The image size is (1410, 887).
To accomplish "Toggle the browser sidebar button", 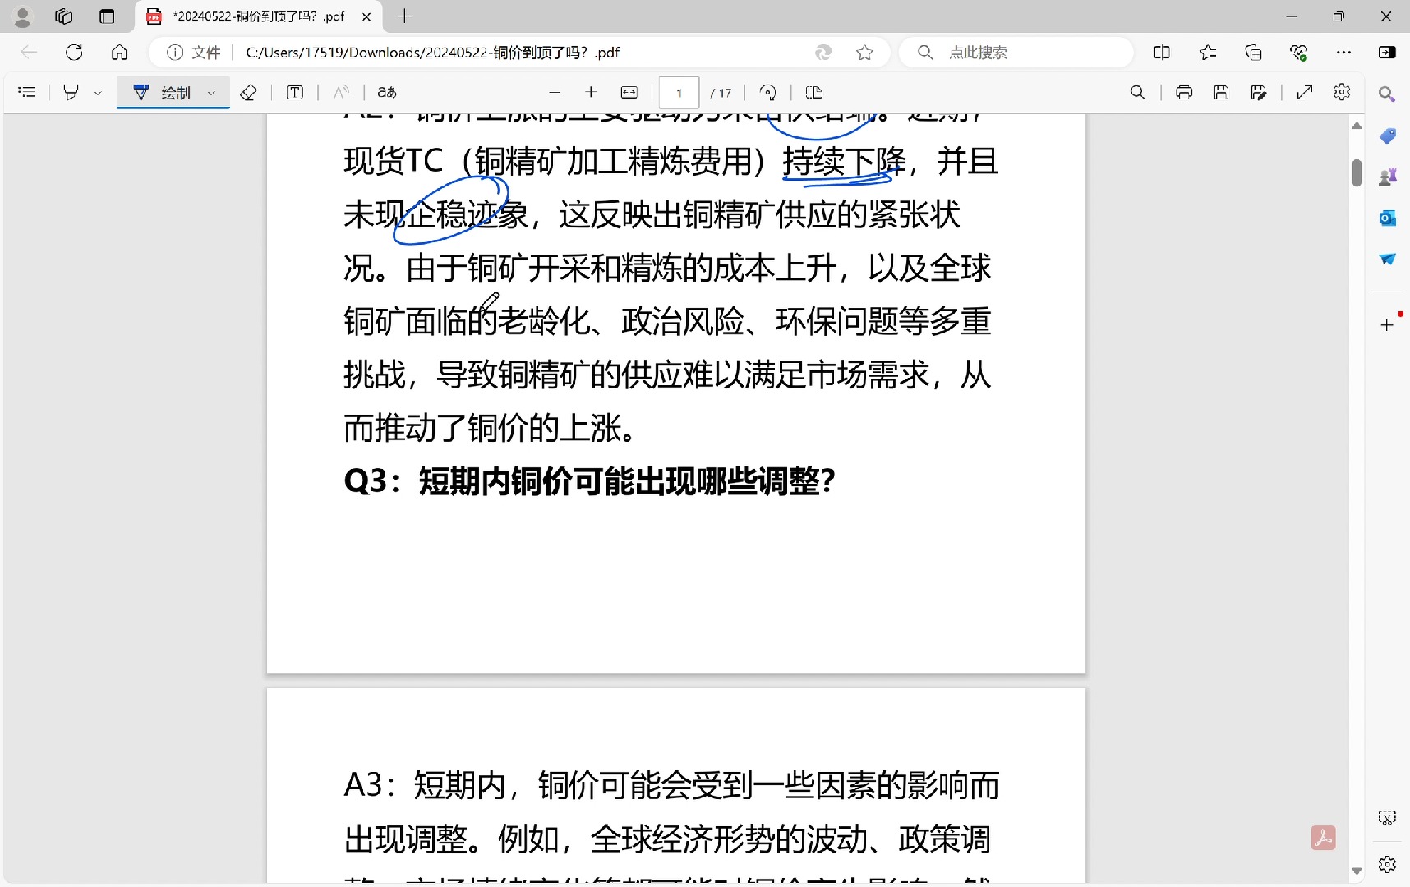I will 1387,53.
